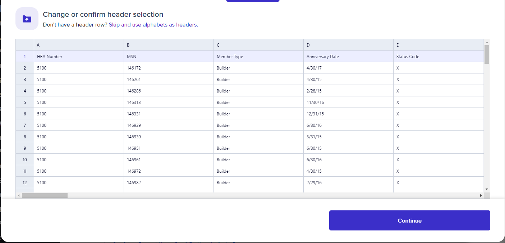Click the 'Member Type' header cell
This screenshot has width=505, height=243.
[258, 56]
